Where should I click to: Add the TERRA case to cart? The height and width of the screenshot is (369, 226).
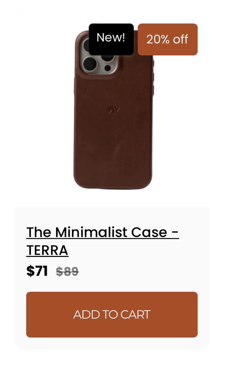point(112,314)
